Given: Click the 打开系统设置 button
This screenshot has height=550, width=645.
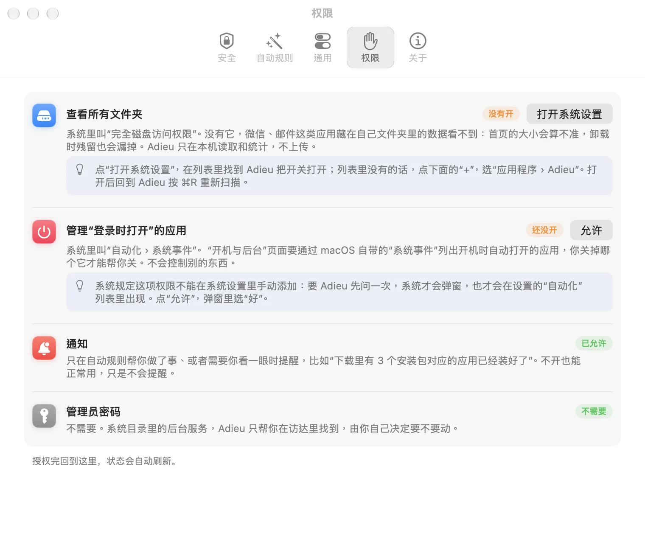Looking at the screenshot, I should pos(569,114).
